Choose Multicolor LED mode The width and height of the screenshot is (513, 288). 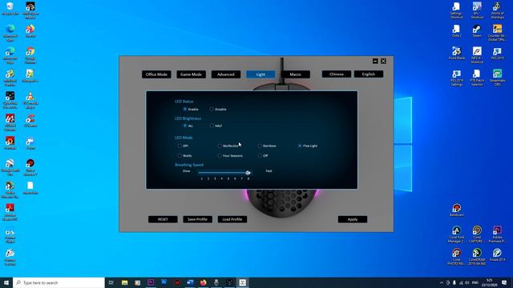(x=220, y=146)
